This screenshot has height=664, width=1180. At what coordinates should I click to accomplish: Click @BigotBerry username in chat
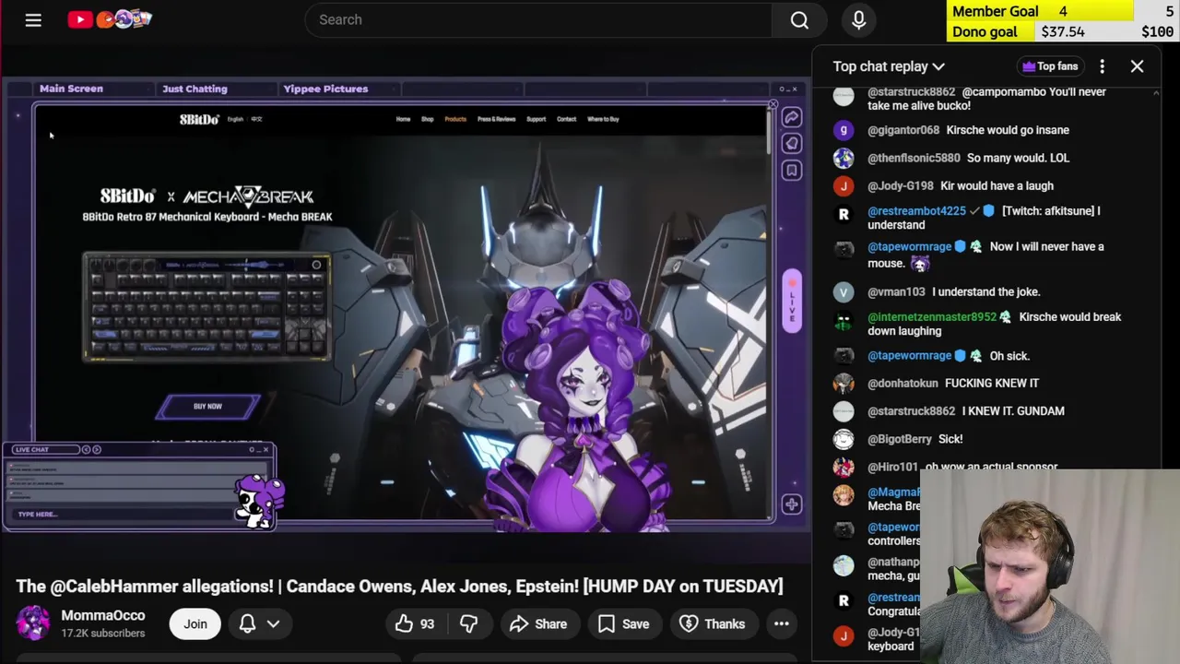coord(899,439)
